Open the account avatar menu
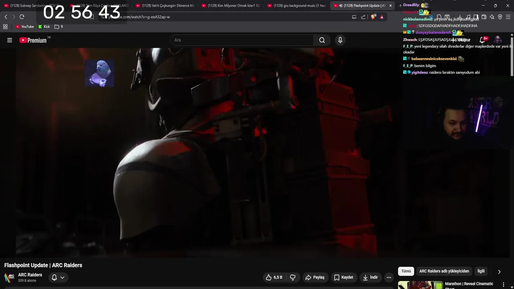The height and width of the screenshot is (289, 514). coord(498,40)
